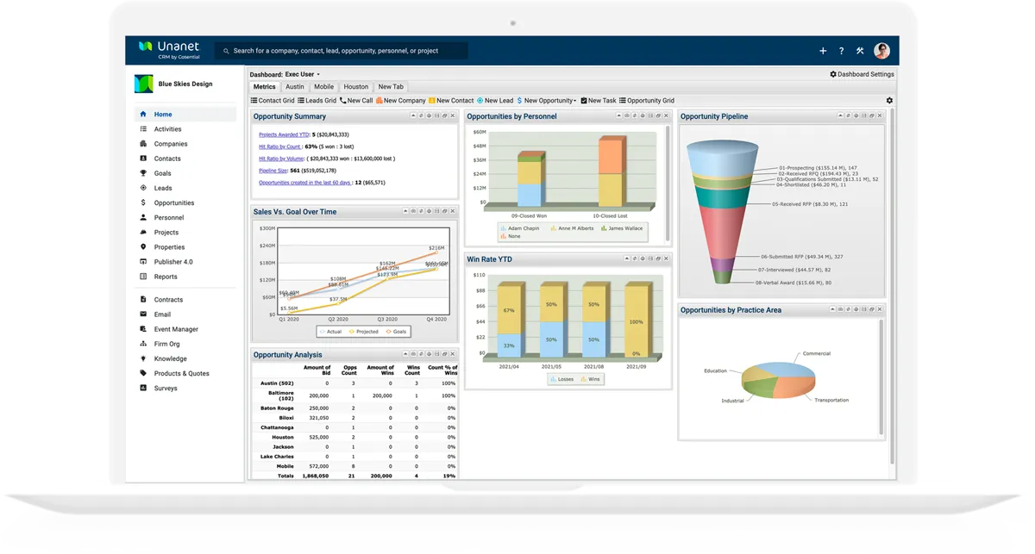Click New Call in the toolbar
The image size is (1035, 554).
[x=356, y=101]
